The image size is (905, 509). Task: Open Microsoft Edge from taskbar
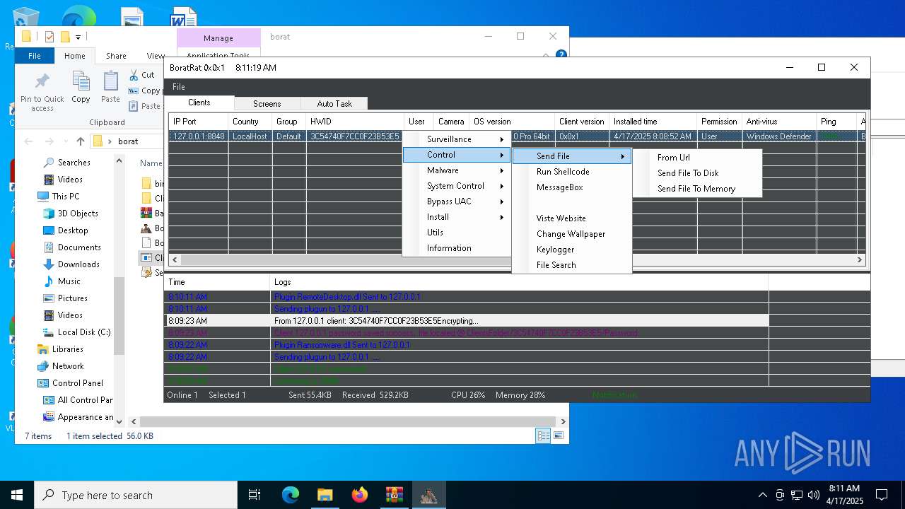[x=291, y=495]
